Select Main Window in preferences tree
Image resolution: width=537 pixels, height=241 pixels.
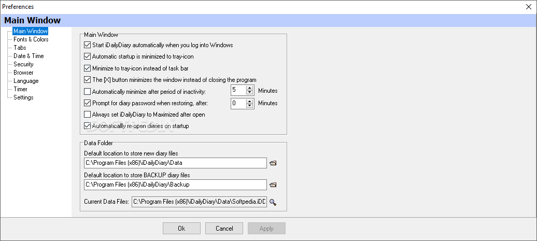click(x=31, y=31)
